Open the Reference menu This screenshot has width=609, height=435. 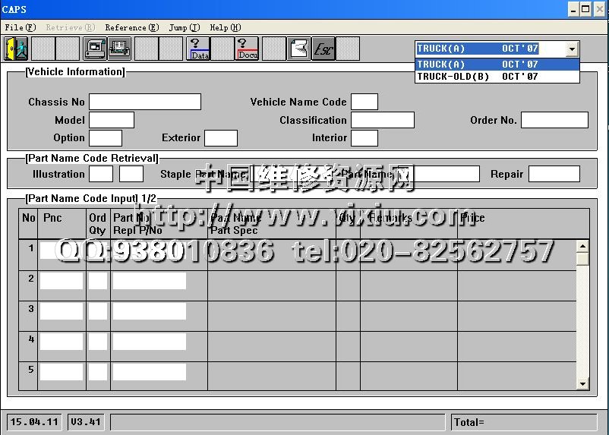pos(131,27)
